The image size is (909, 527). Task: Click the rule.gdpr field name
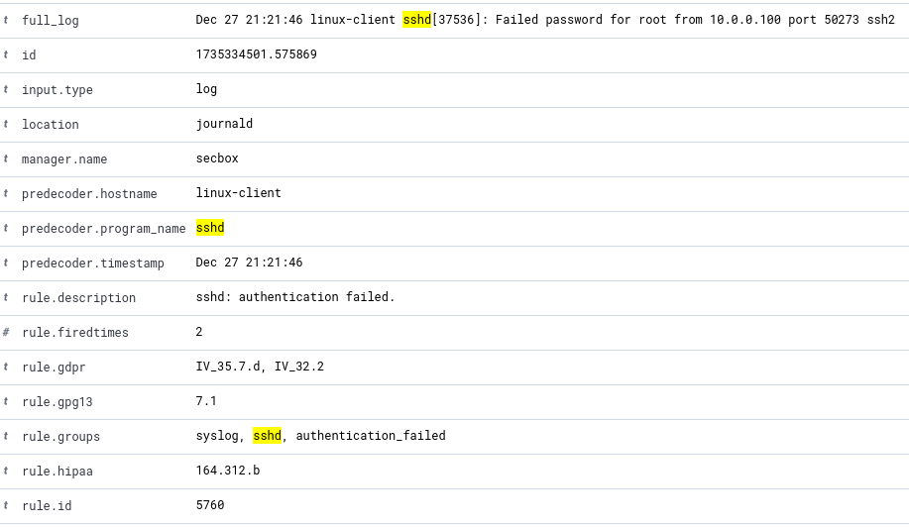(x=54, y=368)
